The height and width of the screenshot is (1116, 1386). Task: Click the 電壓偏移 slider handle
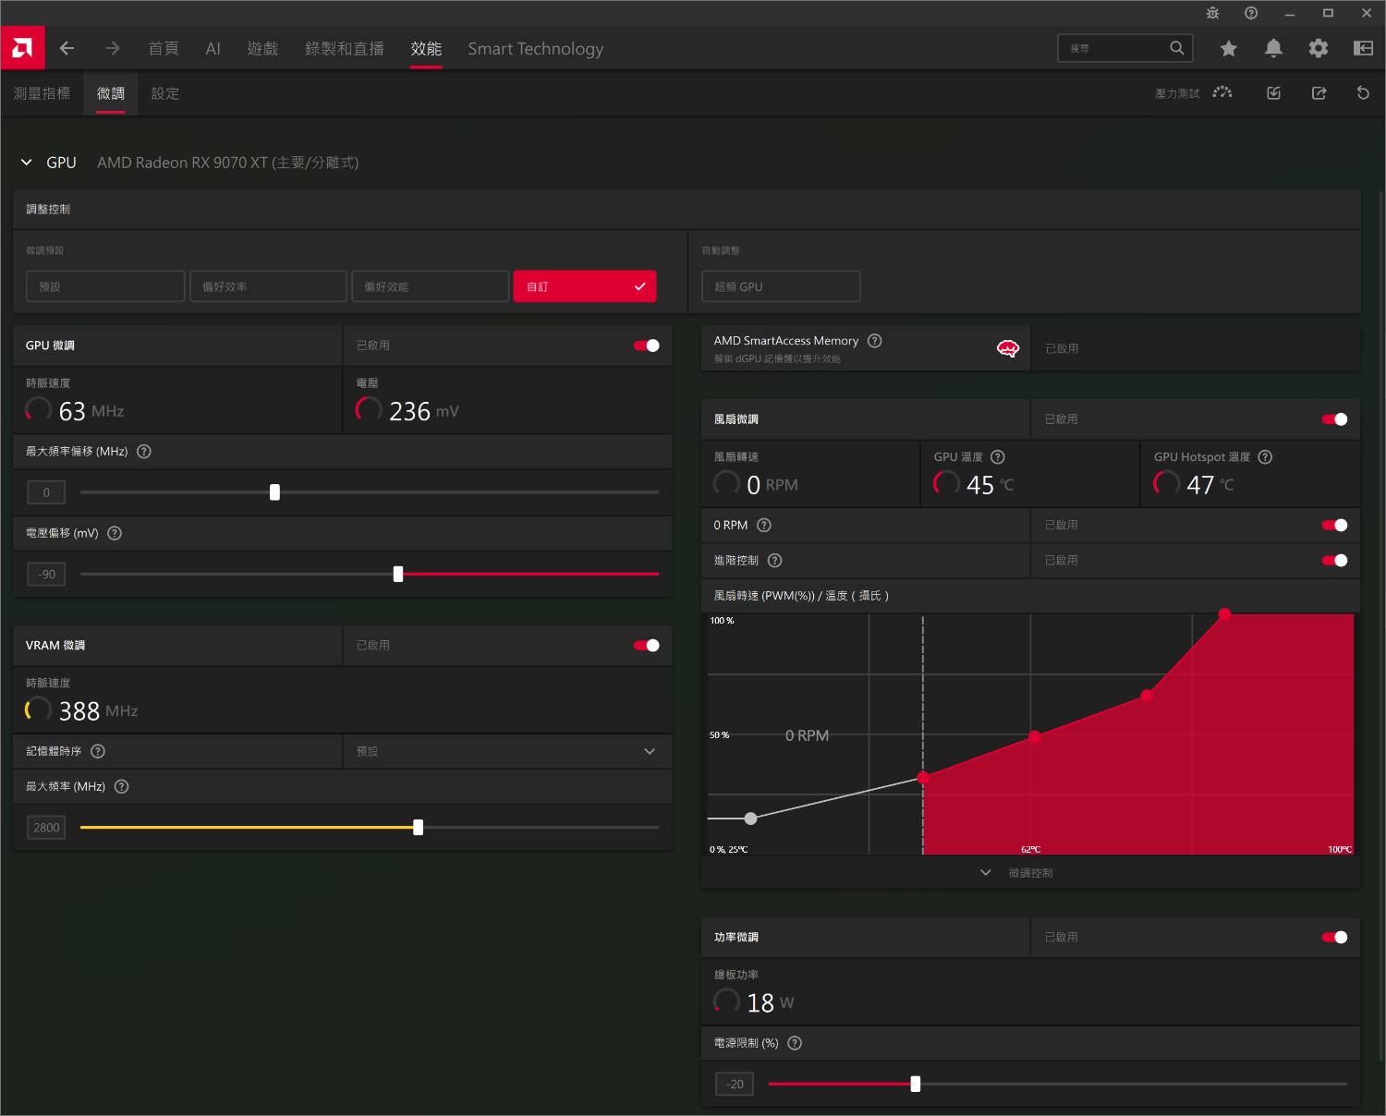click(398, 575)
